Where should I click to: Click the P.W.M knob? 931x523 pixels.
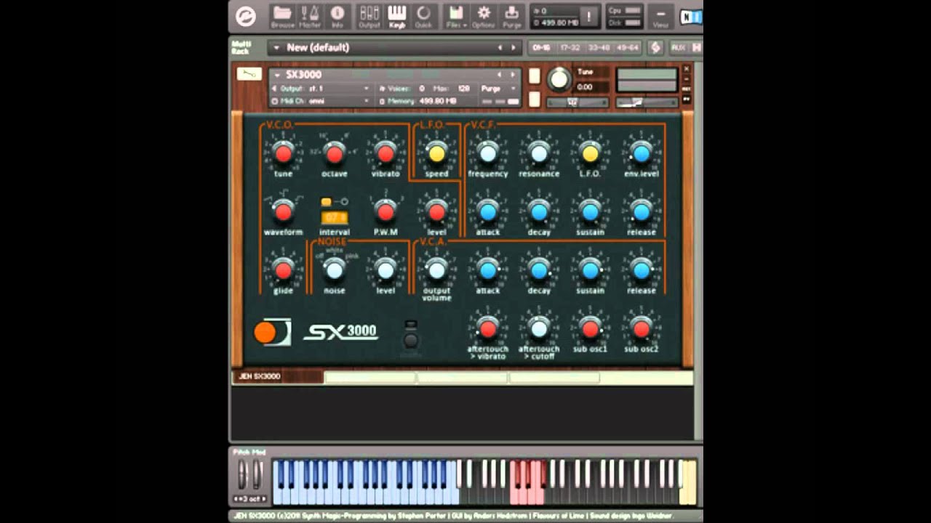coord(385,211)
